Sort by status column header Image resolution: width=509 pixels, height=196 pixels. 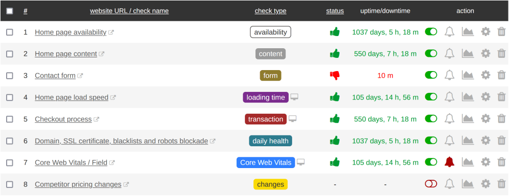pos(335,11)
